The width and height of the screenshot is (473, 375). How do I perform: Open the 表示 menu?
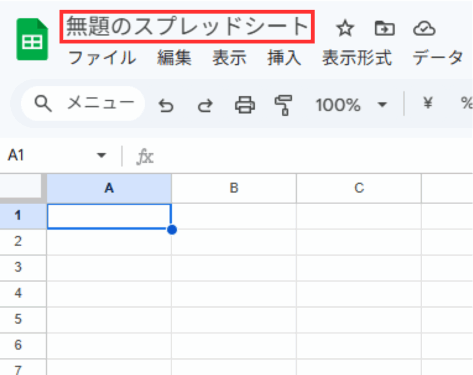[x=229, y=59]
